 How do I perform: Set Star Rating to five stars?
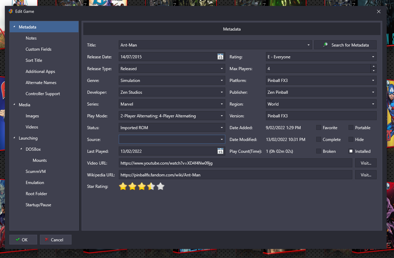tap(160, 186)
